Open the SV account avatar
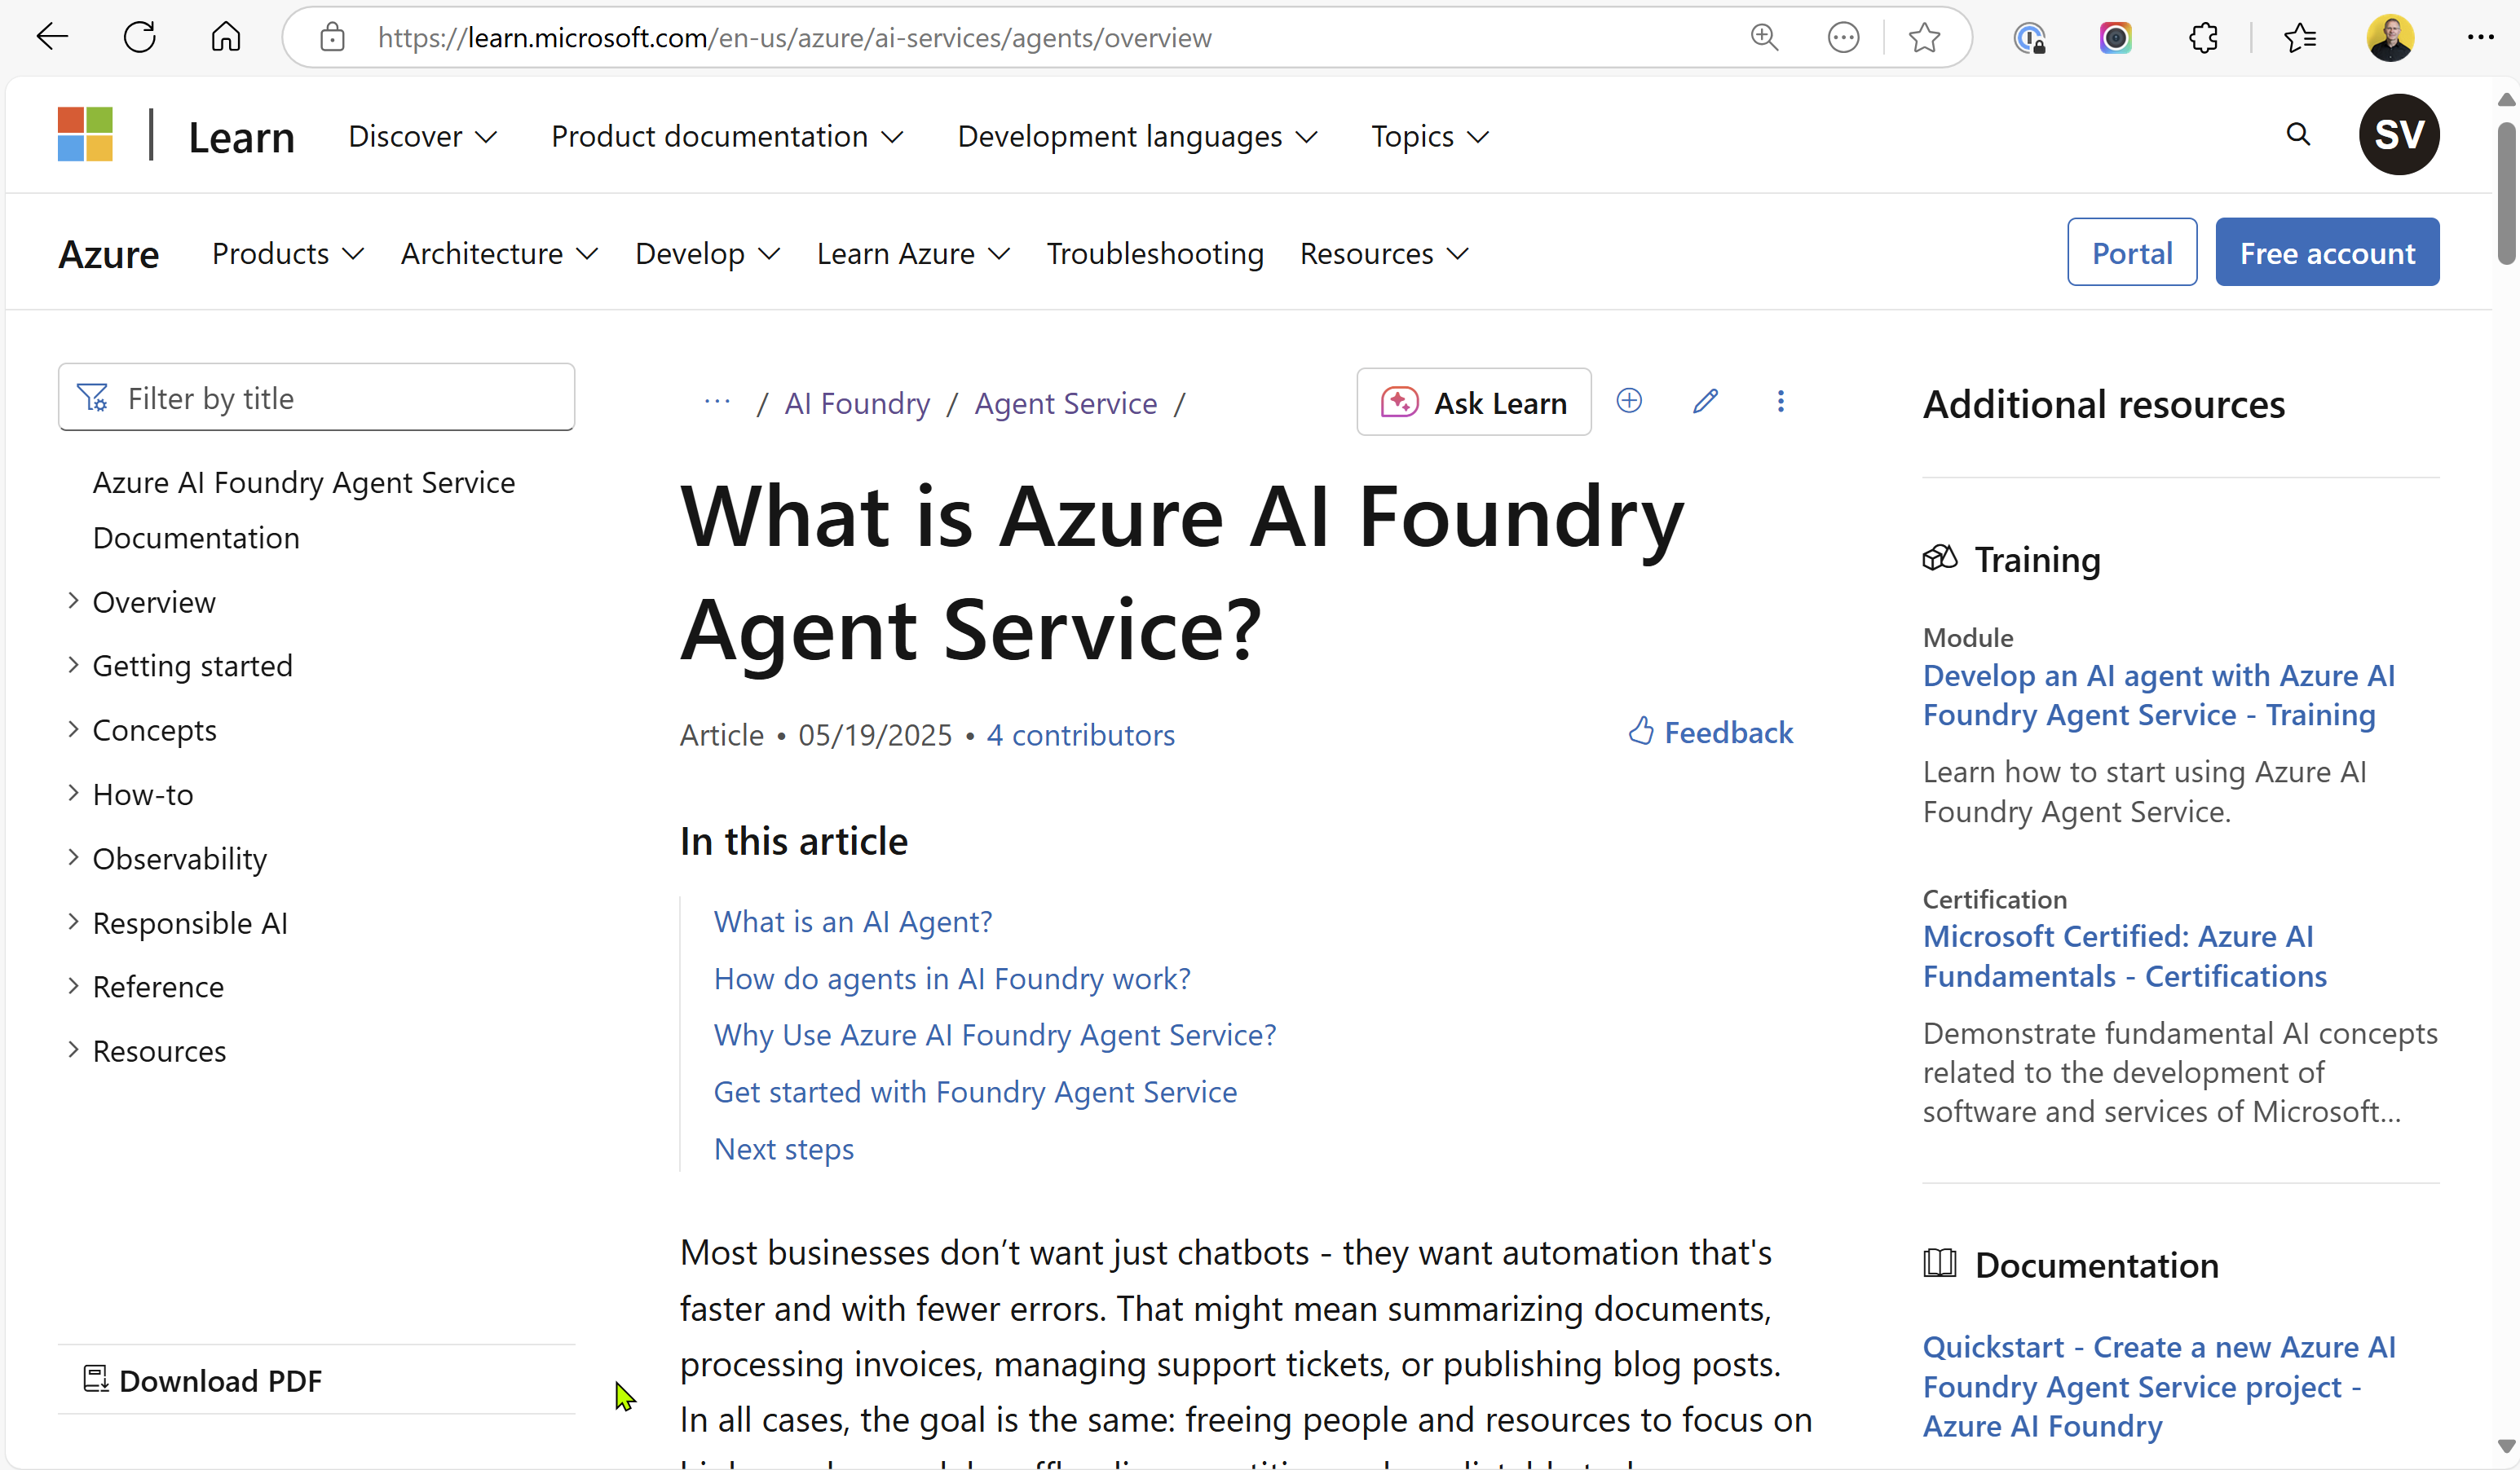The image size is (2520, 1470). [2399, 134]
